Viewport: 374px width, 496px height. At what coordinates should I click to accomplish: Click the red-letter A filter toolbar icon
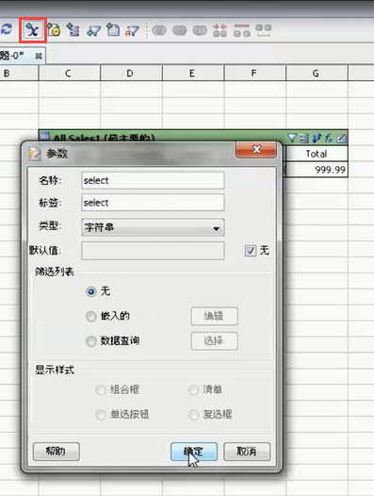coord(132,31)
